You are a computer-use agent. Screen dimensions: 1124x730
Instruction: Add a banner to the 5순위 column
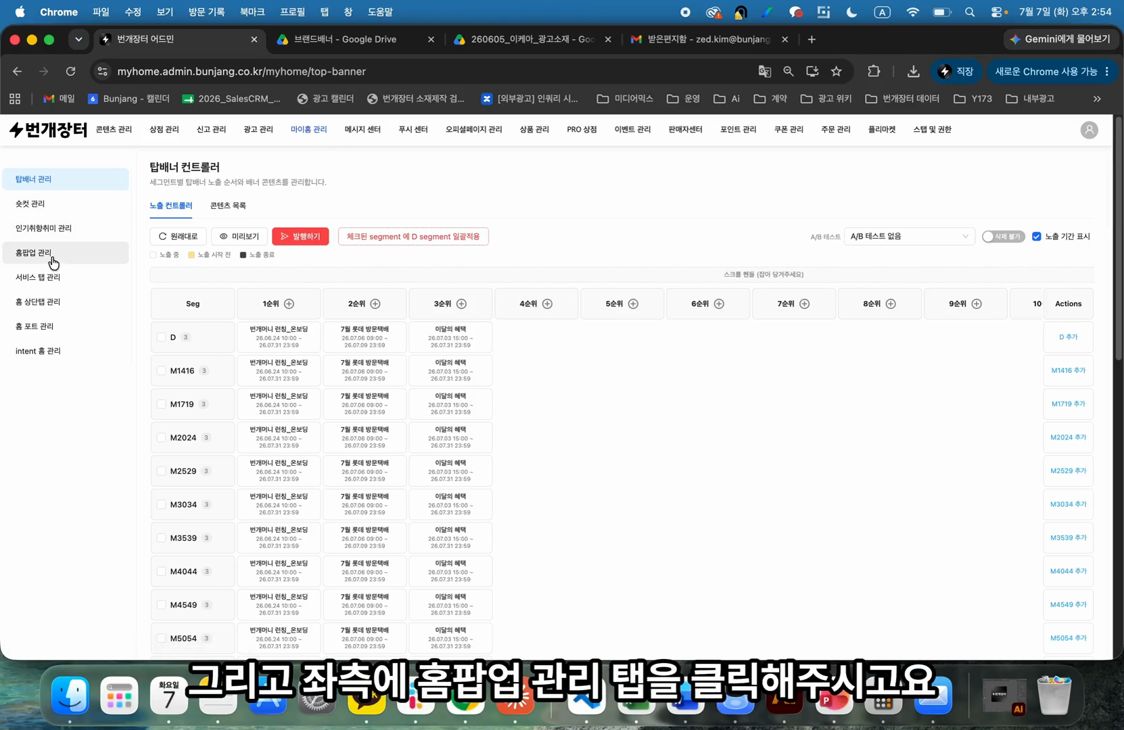633,304
